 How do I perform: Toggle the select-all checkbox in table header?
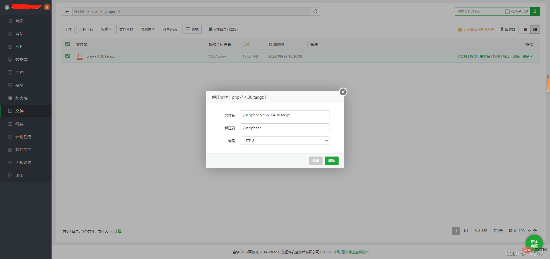(68, 44)
